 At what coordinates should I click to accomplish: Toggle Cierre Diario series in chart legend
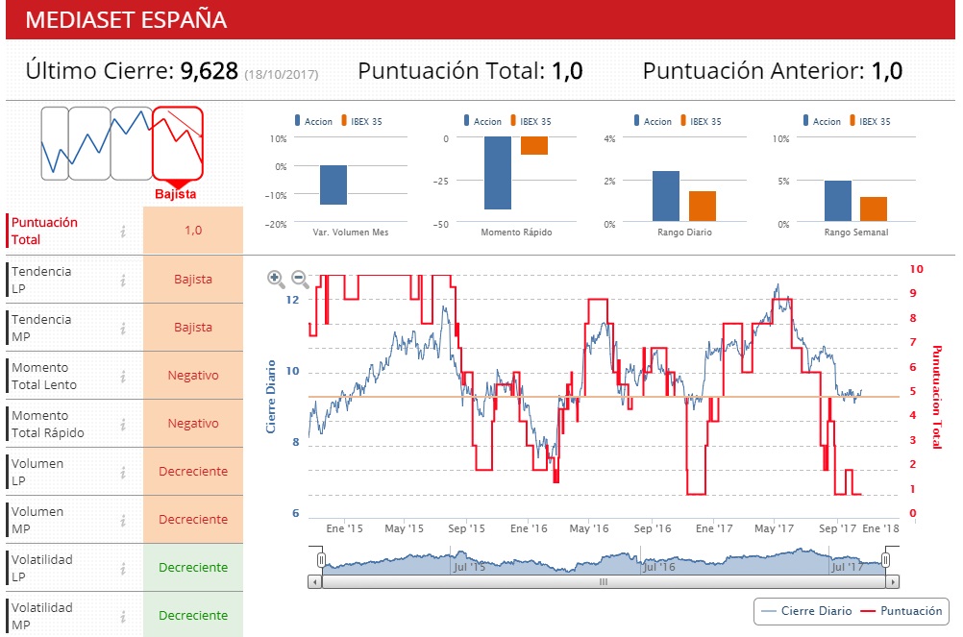coord(806,611)
